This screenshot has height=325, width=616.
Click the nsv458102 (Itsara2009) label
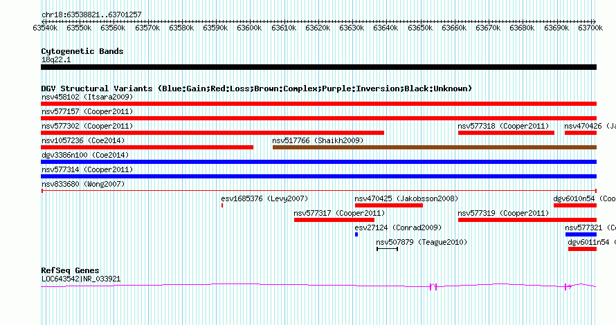[87, 97]
